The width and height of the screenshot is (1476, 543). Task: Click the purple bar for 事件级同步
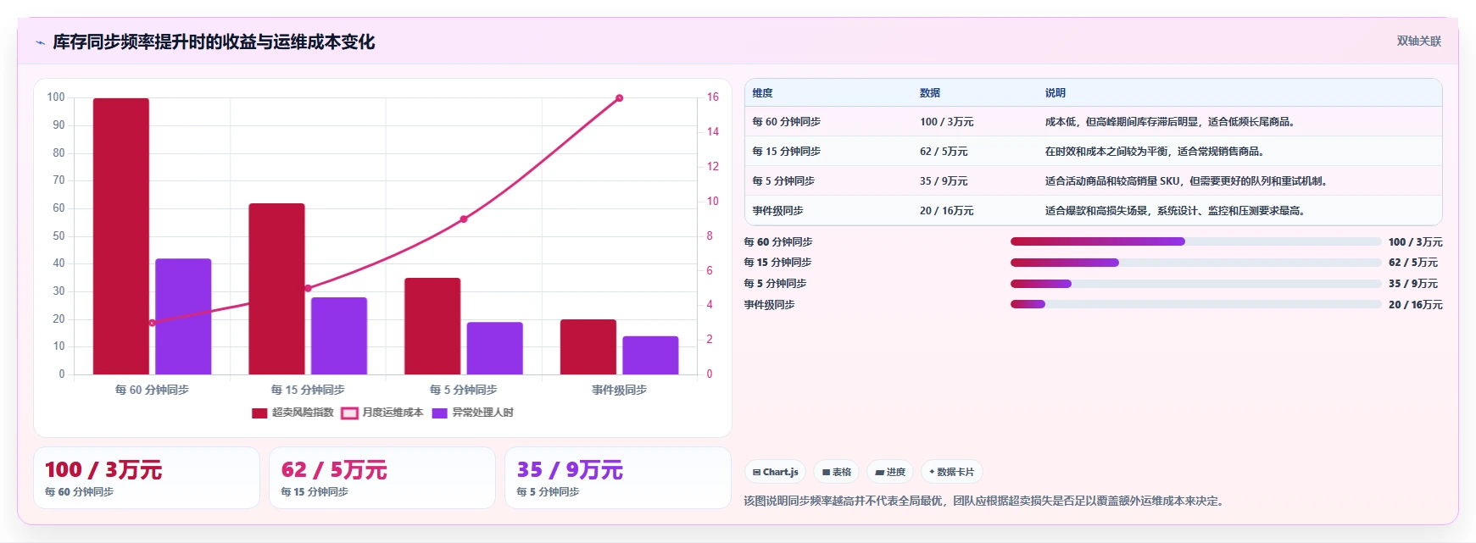(x=650, y=355)
